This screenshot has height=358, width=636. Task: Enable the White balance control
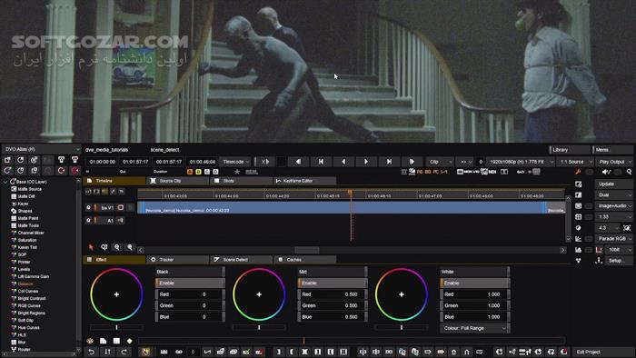(x=474, y=283)
